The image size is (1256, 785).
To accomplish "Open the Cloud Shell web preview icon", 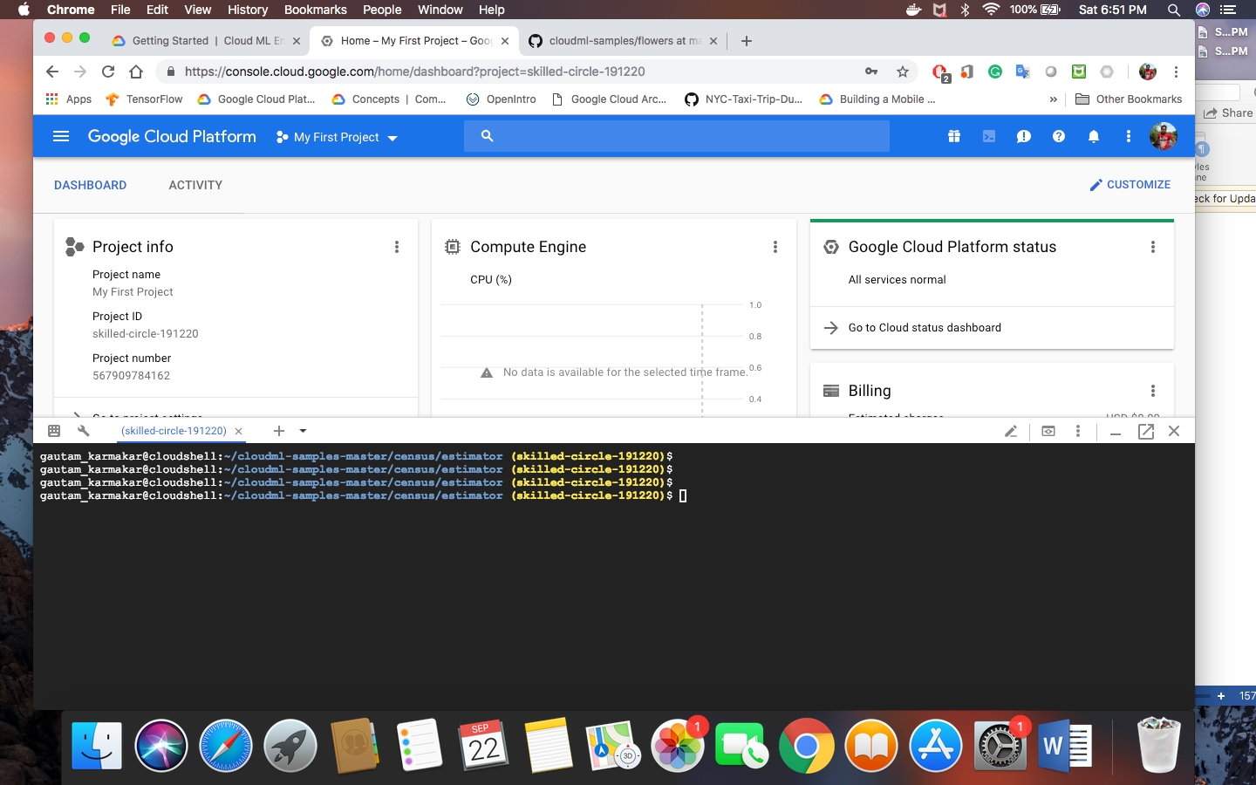I will pos(1048,431).
